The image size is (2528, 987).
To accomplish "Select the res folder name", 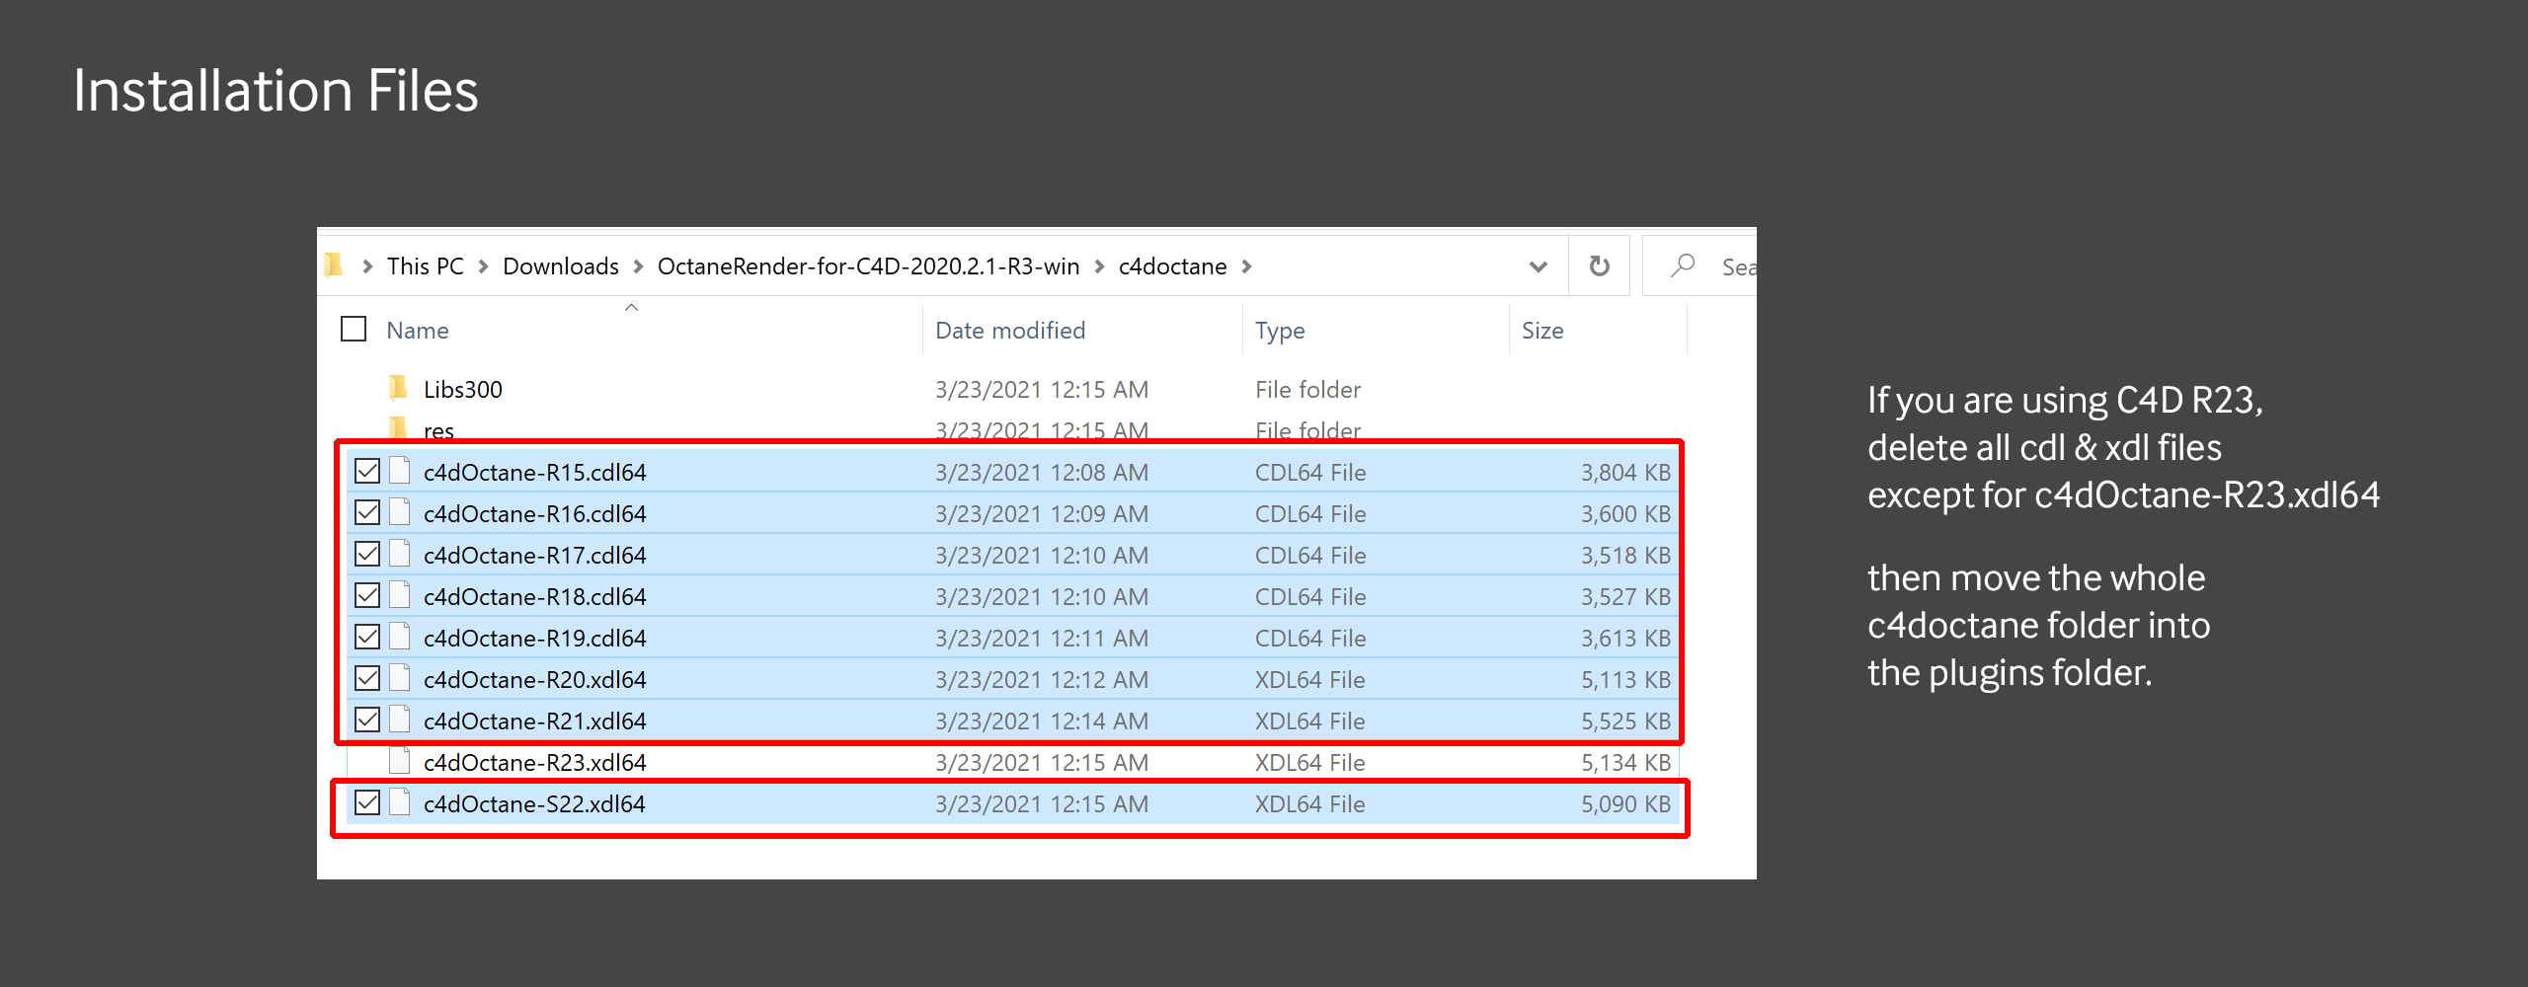I will pyautogui.click(x=439, y=430).
